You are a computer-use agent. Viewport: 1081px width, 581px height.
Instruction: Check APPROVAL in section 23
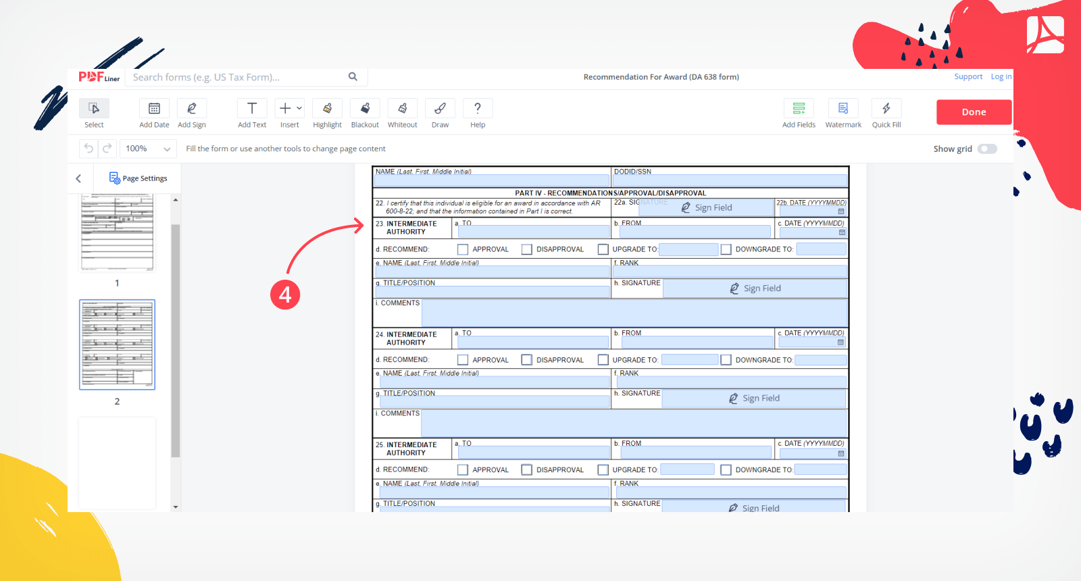pyautogui.click(x=463, y=249)
